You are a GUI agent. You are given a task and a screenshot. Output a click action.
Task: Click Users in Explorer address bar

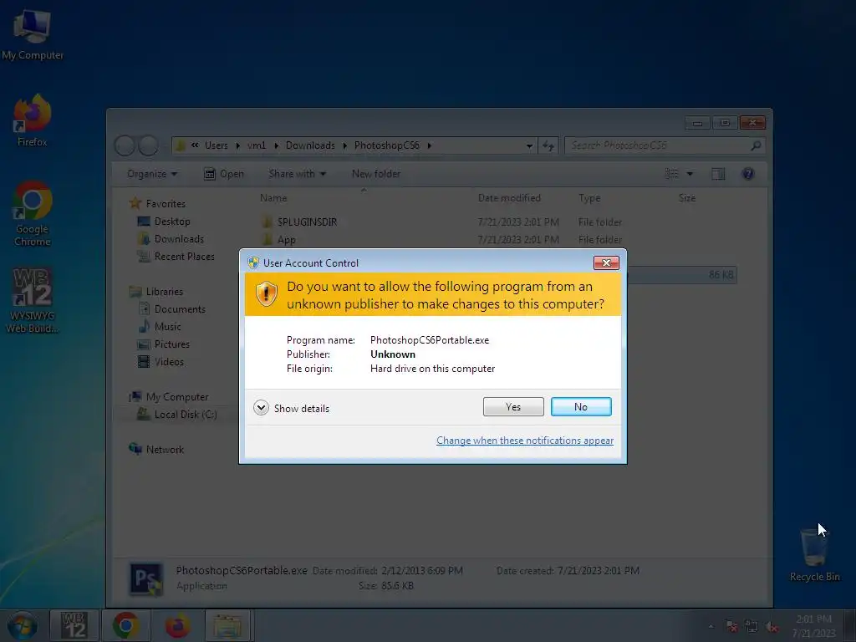(x=217, y=145)
